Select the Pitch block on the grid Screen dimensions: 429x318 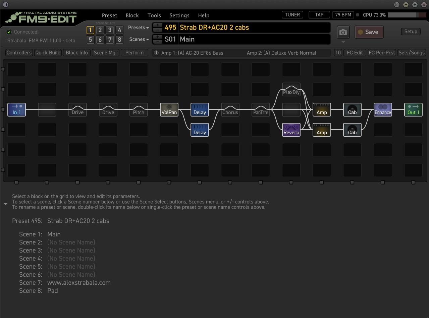(x=139, y=109)
